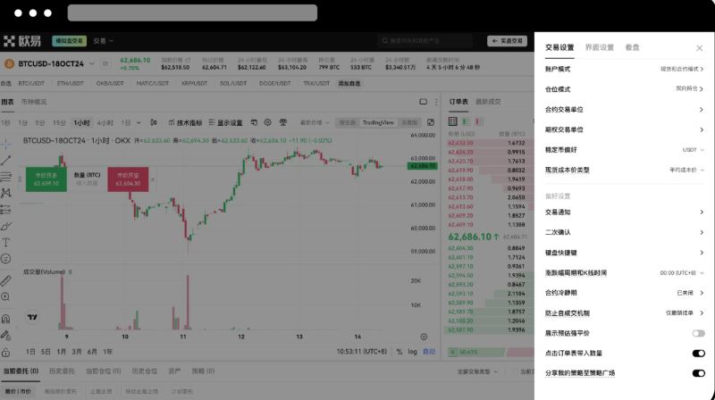Toggle the percent scale option
The width and height of the screenshot is (715, 400).
pyautogui.click(x=400, y=352)
